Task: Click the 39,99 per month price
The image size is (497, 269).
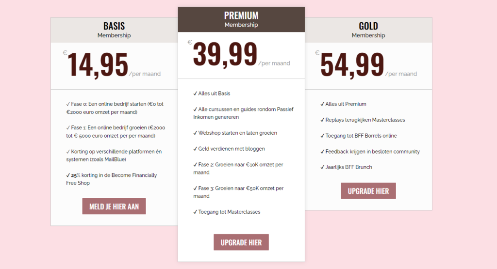Action: 225,54
